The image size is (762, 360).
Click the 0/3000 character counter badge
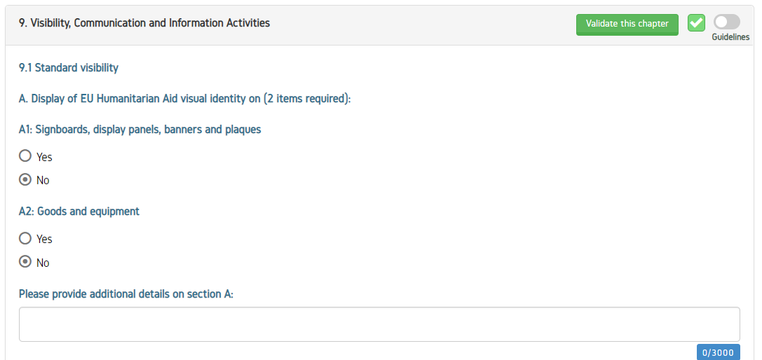717,352
